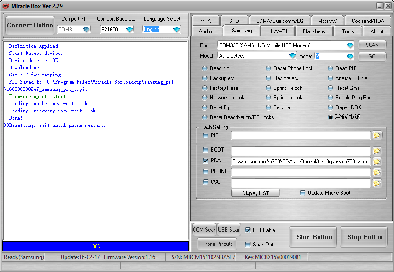Screen dimensions: 394x272
Task: Enable the BOOT checkbox
Action: (206, 150)
